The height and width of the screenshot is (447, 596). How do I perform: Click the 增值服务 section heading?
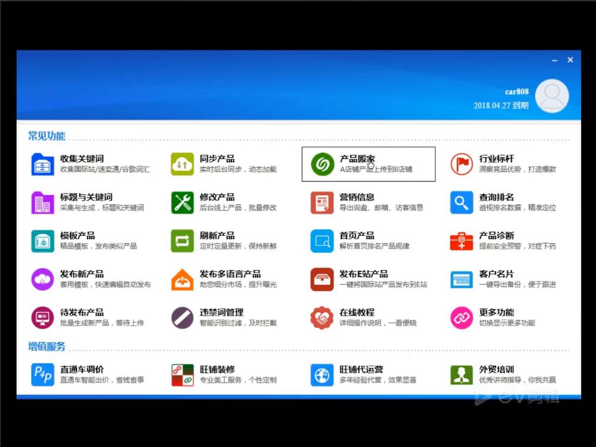point(47,346)
